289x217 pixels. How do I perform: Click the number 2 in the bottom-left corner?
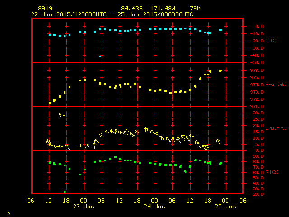point(9,214)
